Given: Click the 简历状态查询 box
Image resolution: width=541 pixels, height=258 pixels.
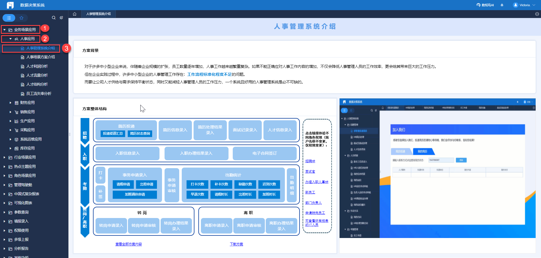Looking at the screenshot, I should point(140,134).
